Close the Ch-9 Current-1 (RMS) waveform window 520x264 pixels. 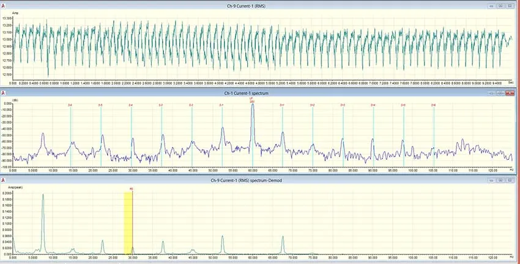(x=510, y=5)
